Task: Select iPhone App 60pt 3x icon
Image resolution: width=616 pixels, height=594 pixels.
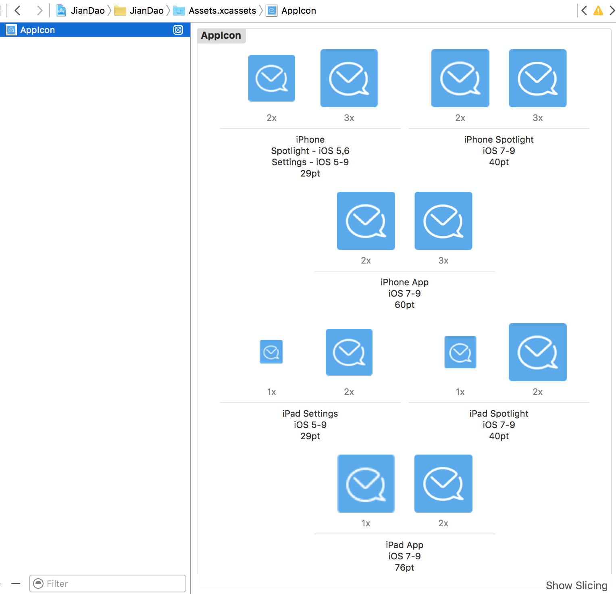Action: coord(443,221)
